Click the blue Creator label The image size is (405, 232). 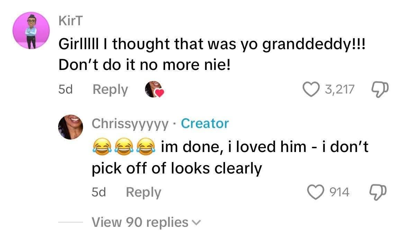(x=205, y=124)
